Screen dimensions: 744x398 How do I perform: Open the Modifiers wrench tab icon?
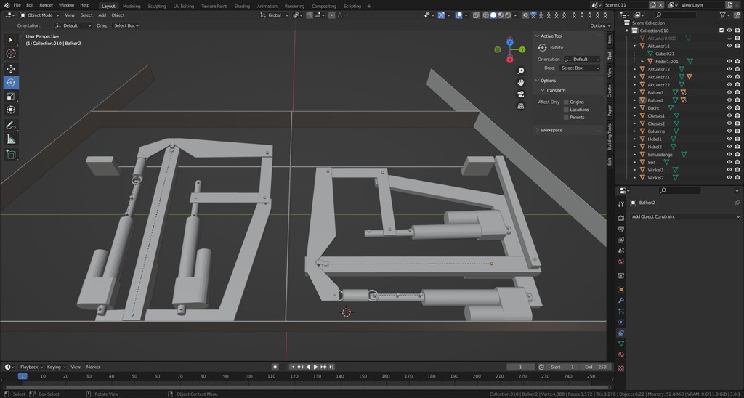click(x=621, y=300)
